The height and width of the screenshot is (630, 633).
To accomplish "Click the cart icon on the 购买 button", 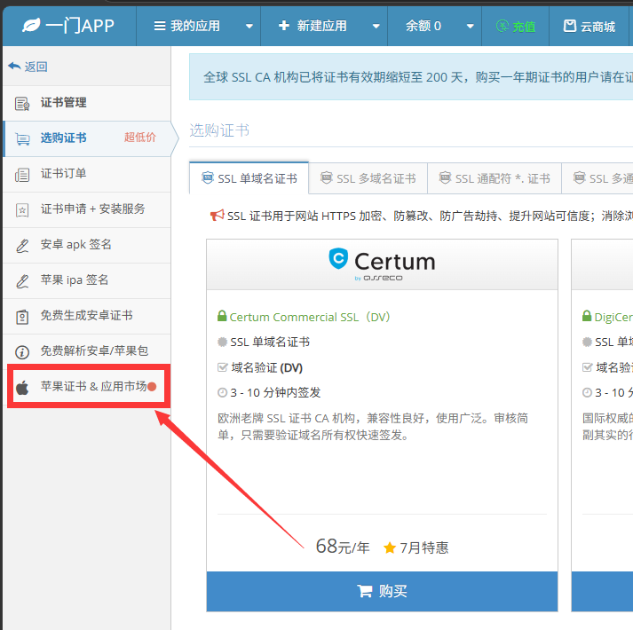I will click(365, 591).
